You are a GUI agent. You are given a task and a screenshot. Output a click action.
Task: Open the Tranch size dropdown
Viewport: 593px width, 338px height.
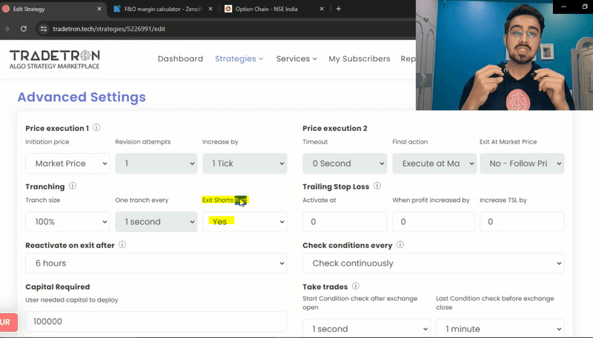(67, 222)
